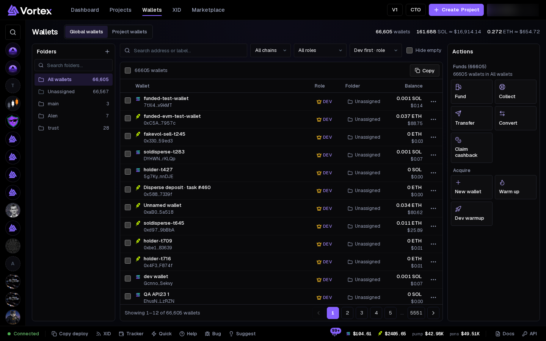Open Claim cashback action tile
This screenshot has width=546, height=341.
click(471, 148)
